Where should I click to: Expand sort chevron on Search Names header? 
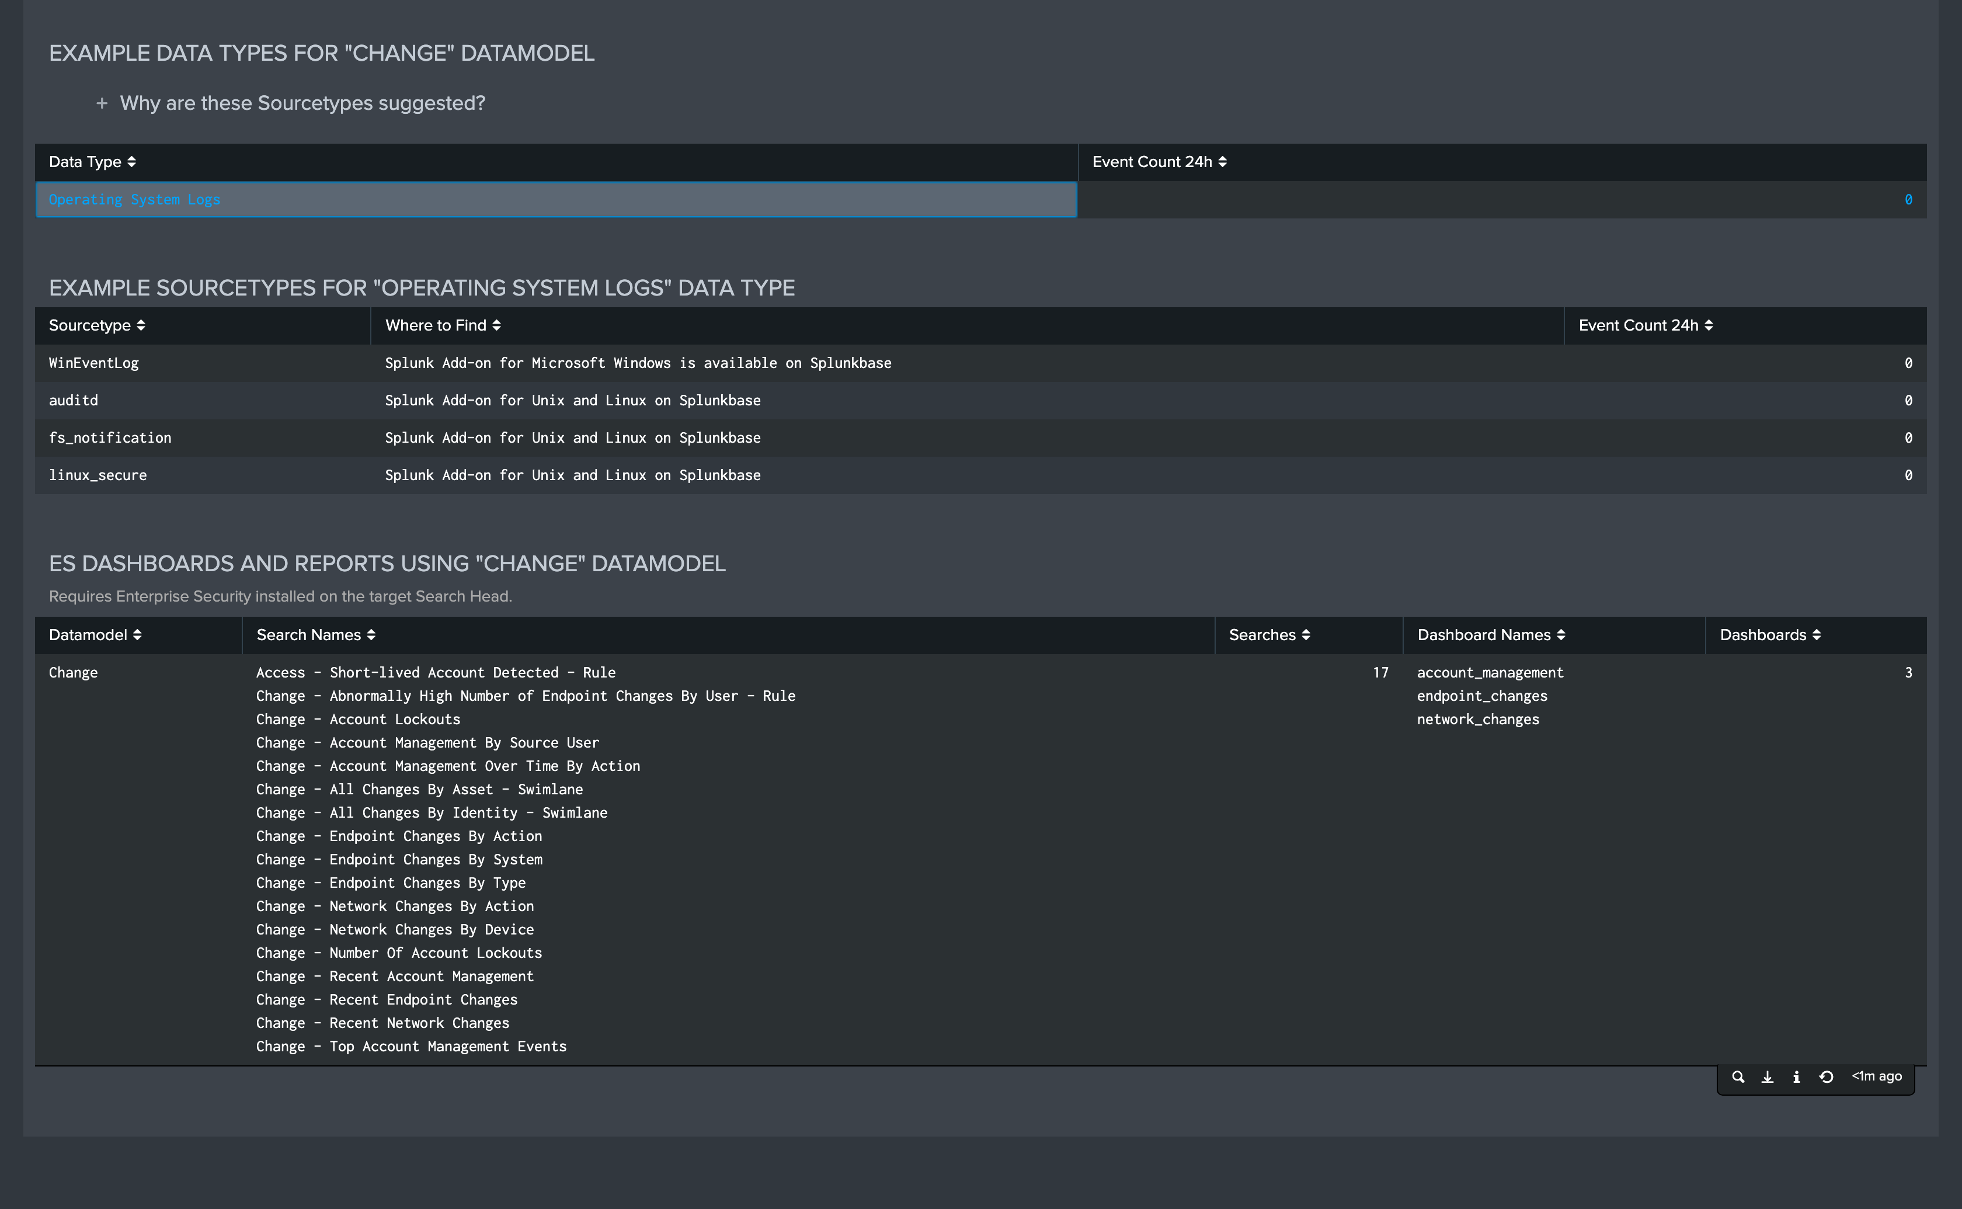[x=373, y=634]
